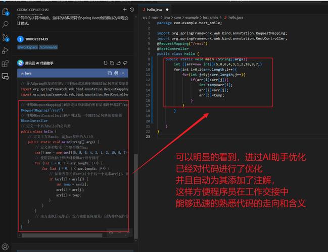Image resolution: width=328 pixels, height=252 pixels.
Task: Click username 100037331439 in chat
Action: 36,39
